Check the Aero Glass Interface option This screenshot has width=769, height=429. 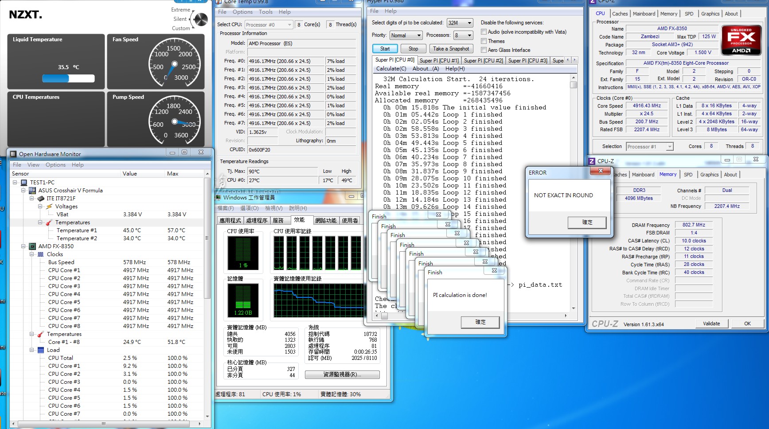tap(484, 50)
